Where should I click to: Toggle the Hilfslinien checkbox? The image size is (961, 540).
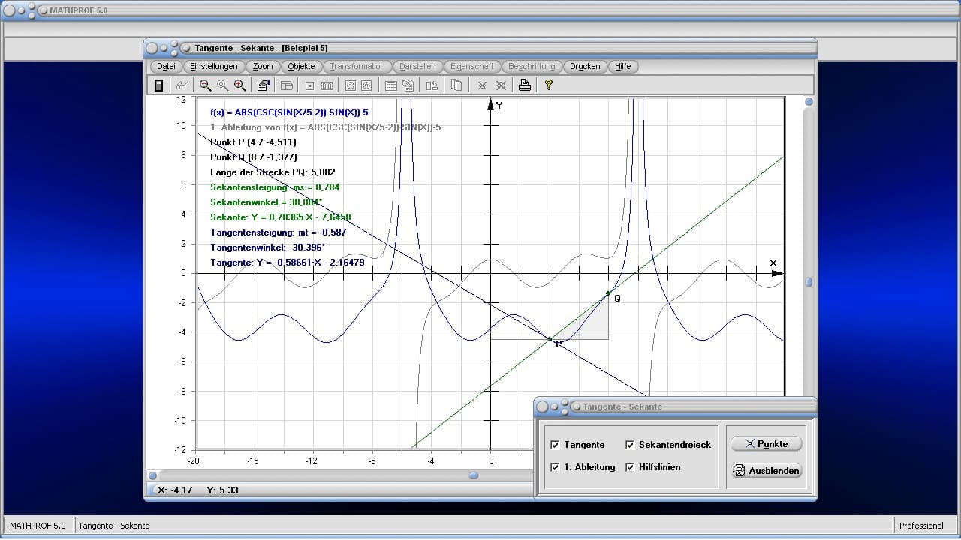[x=630, y=467]
